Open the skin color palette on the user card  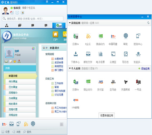point(33,49)
